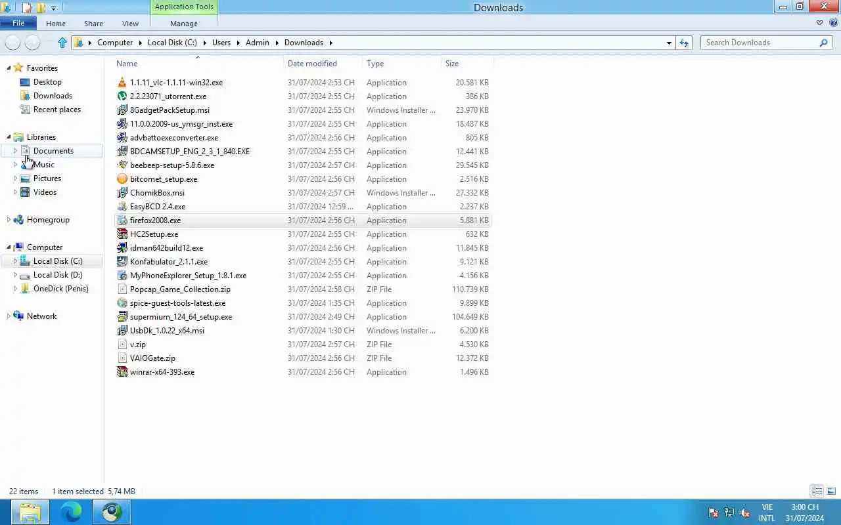Click the network tray icon
Screen dimensions: 841x525
[x=729, y=513]
